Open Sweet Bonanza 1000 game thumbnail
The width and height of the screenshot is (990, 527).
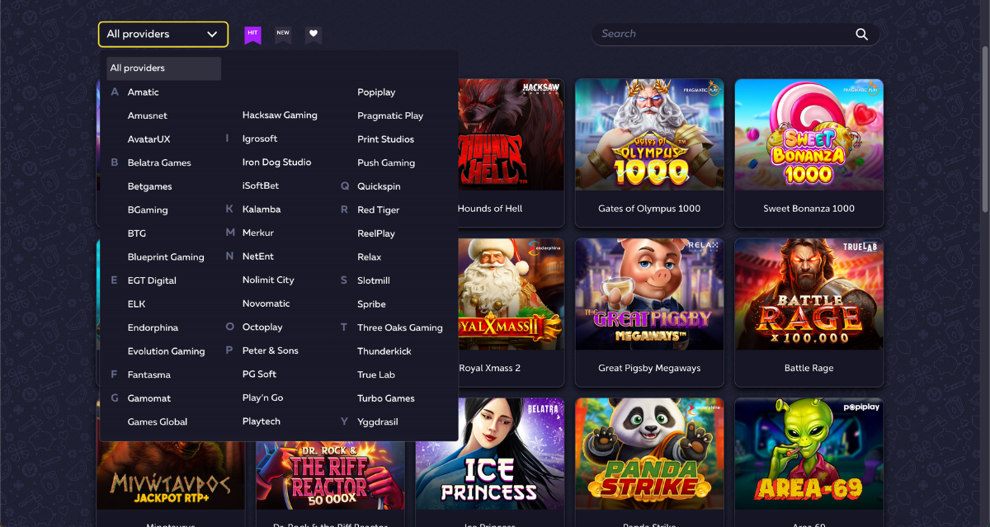coord(809,134)
